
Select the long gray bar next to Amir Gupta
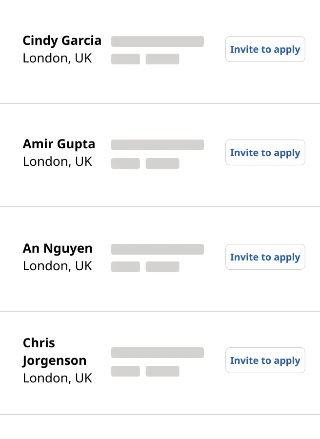click(x=157, y=145)
